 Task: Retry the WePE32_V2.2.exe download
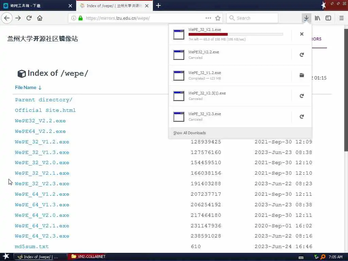click(302, 55)
